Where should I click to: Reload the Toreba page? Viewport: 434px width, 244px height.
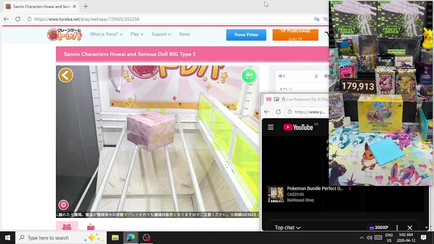pyautogui.click(x=18, y=19)
